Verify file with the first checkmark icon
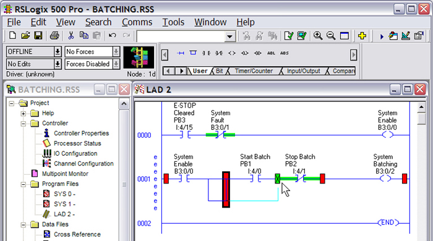 coord(289,36)
